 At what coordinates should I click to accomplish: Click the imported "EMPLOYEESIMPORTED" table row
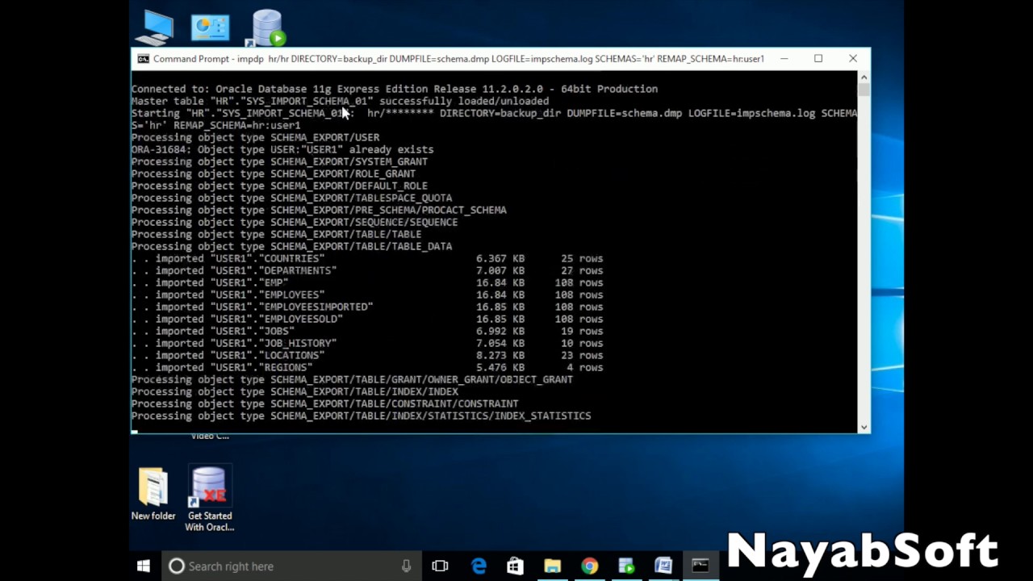coord(367,307)
